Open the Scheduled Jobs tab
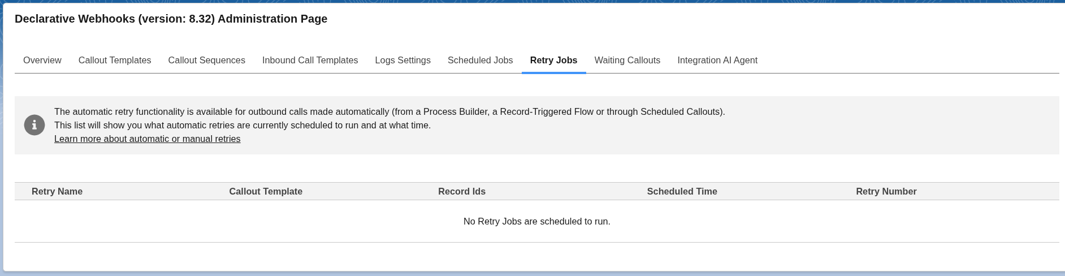 pos(480,61)
